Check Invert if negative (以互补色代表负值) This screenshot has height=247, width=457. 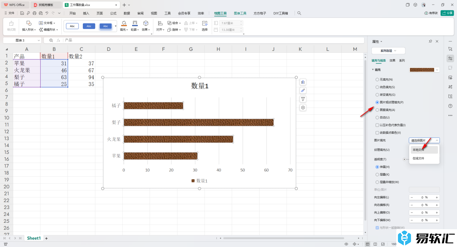(377, 125)
